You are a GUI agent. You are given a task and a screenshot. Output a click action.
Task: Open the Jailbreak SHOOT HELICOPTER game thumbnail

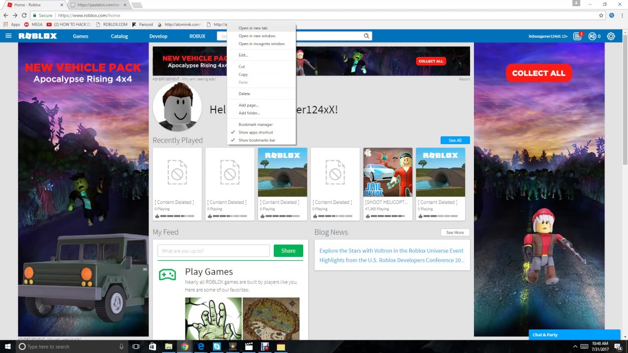pos(388,172)
